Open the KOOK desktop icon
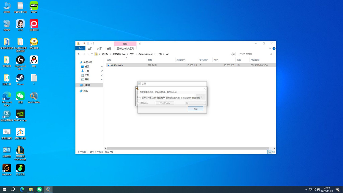The height and width of the screenshot is (193, 343). pos(34,6)
